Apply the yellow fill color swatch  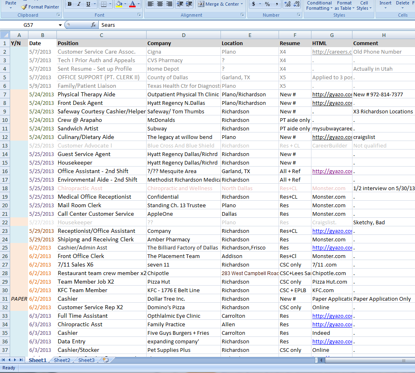pyautogui.click(x=119, y=4)
